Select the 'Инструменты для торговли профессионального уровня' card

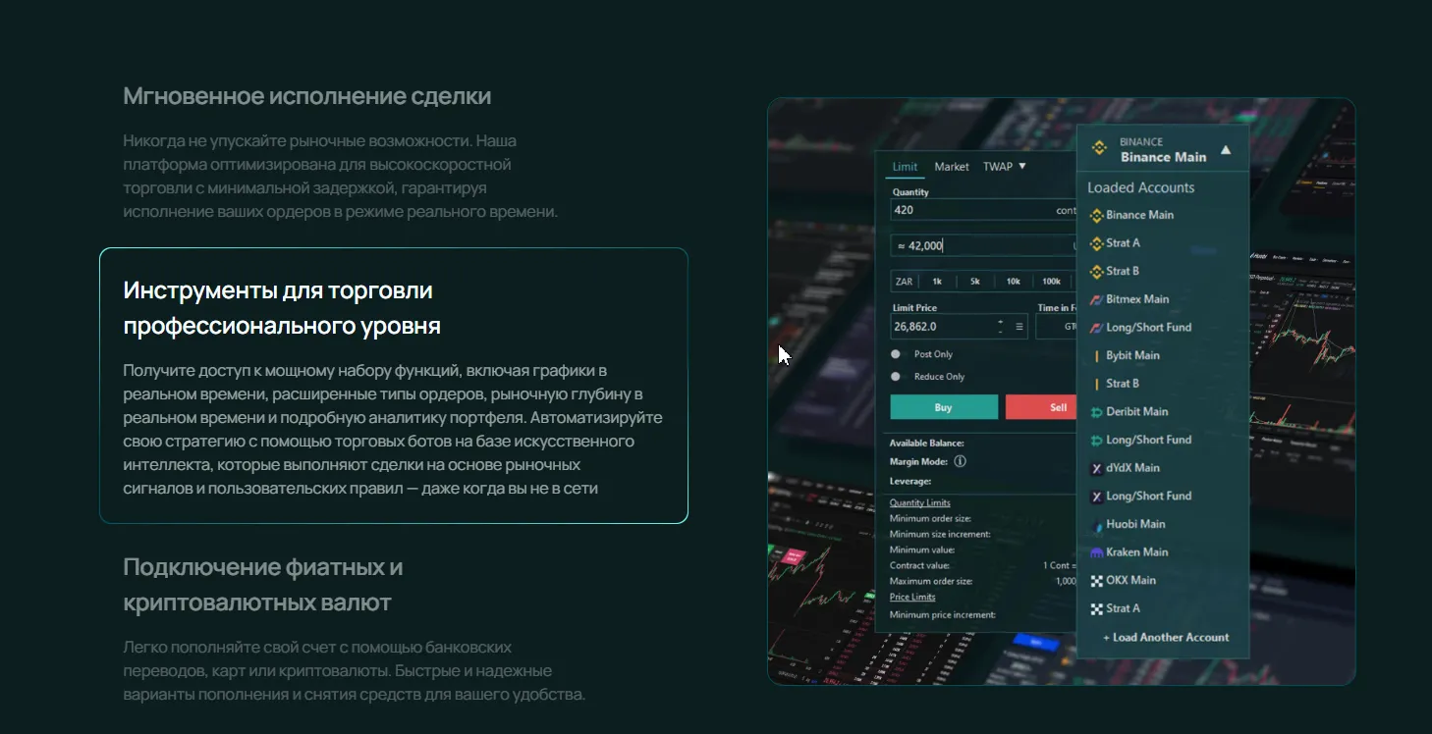pyautogui.click(x=394, y=386)
